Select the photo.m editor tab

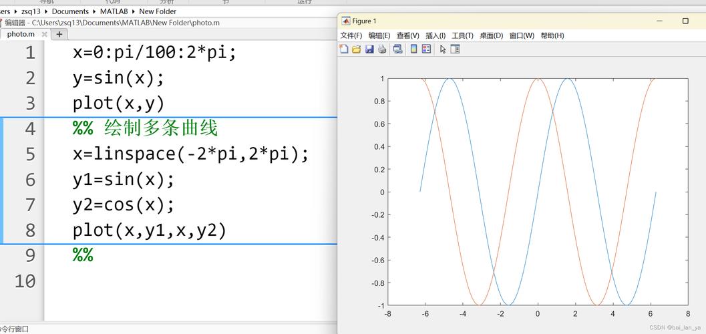click(21, 34)
